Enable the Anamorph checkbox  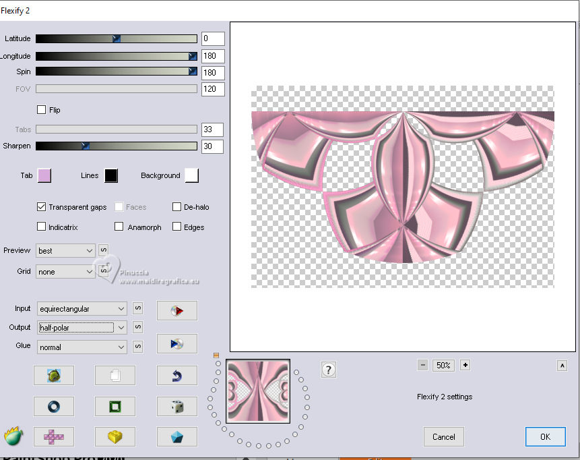(x=119, y=227)
